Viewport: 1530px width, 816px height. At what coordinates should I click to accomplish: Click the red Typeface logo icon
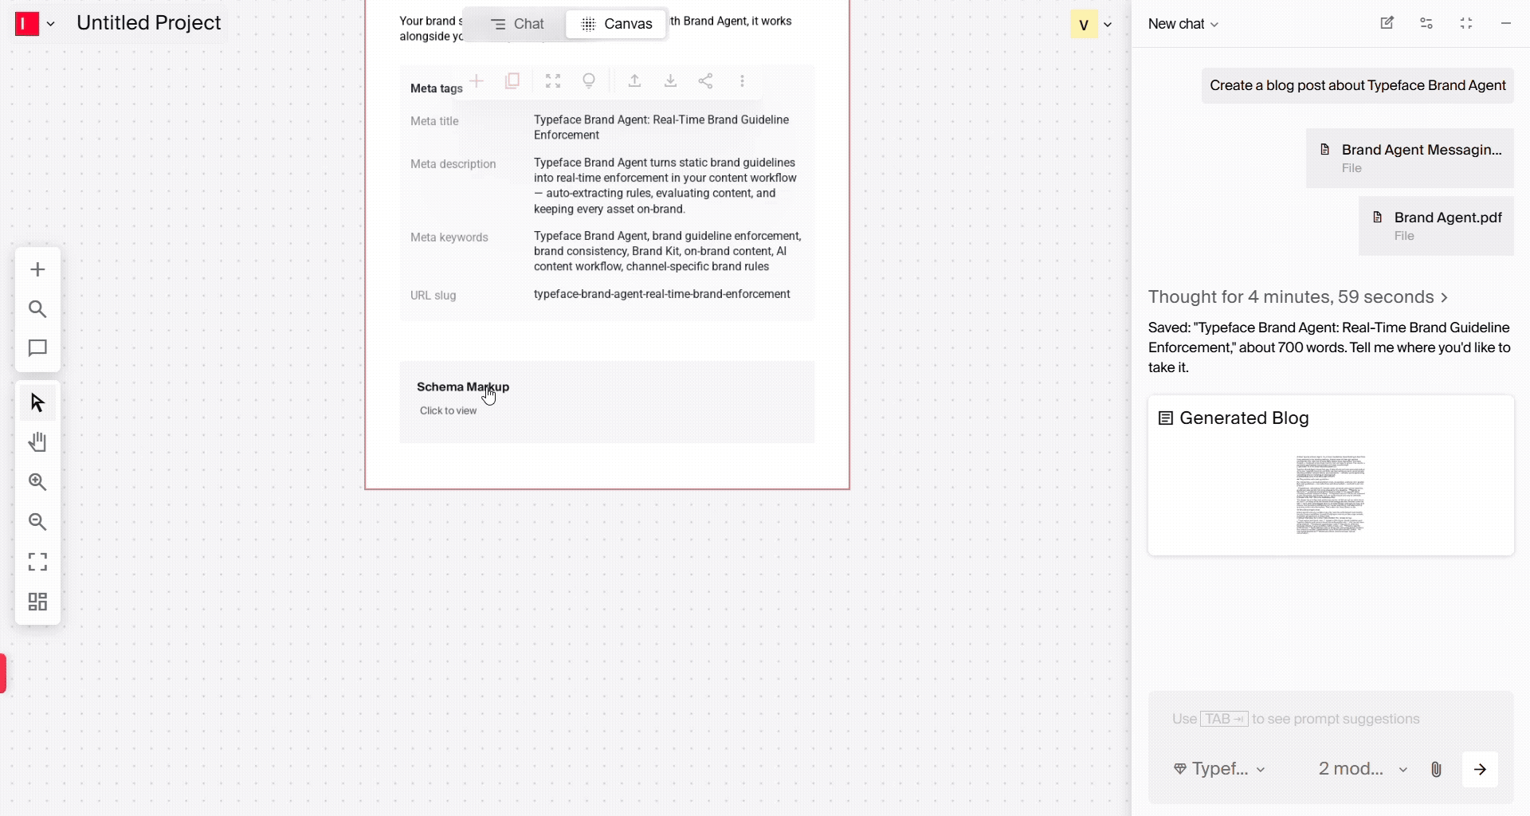click(x=27, y=24)
